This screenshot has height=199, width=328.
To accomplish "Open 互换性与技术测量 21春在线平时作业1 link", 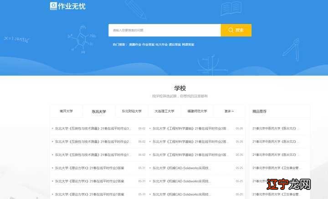I will pyautogui.click(x=93, y=155).
